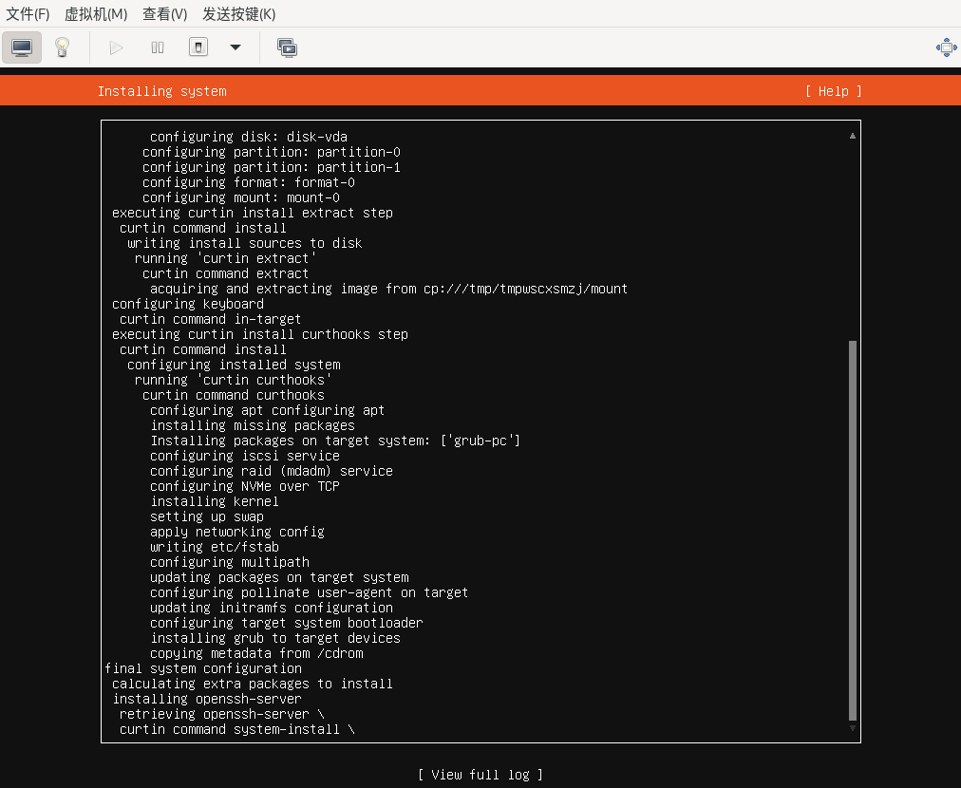Open the 发送按键(K) menu
This screenshot has height=788, width=961.
pyautogui.click(x=238, y=13)
